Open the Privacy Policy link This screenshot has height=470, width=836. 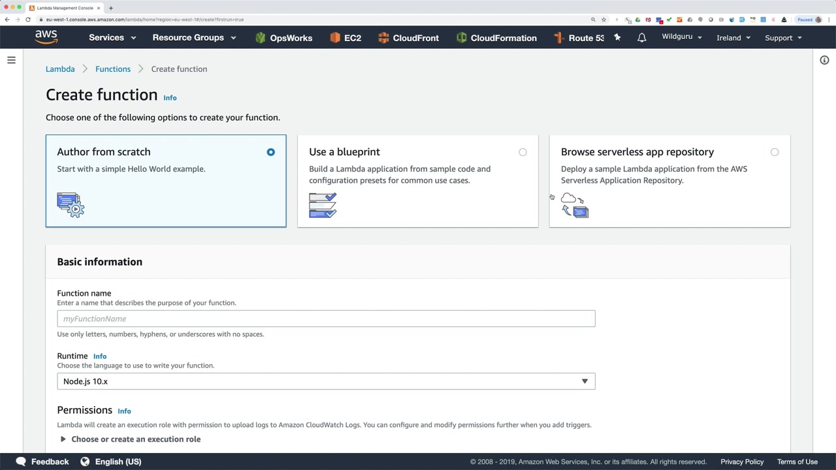(x=742, y=462)
